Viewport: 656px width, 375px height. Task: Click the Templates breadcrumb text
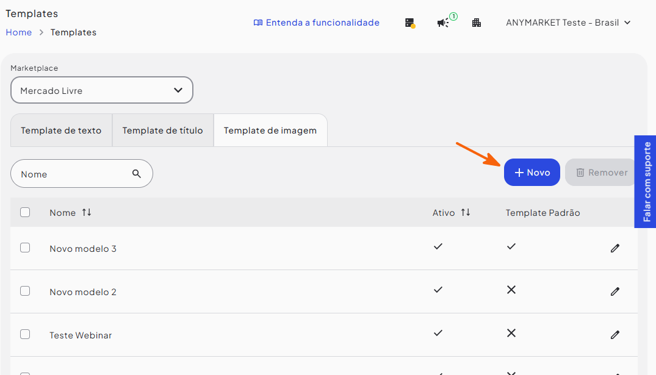(x=73, y=32)
